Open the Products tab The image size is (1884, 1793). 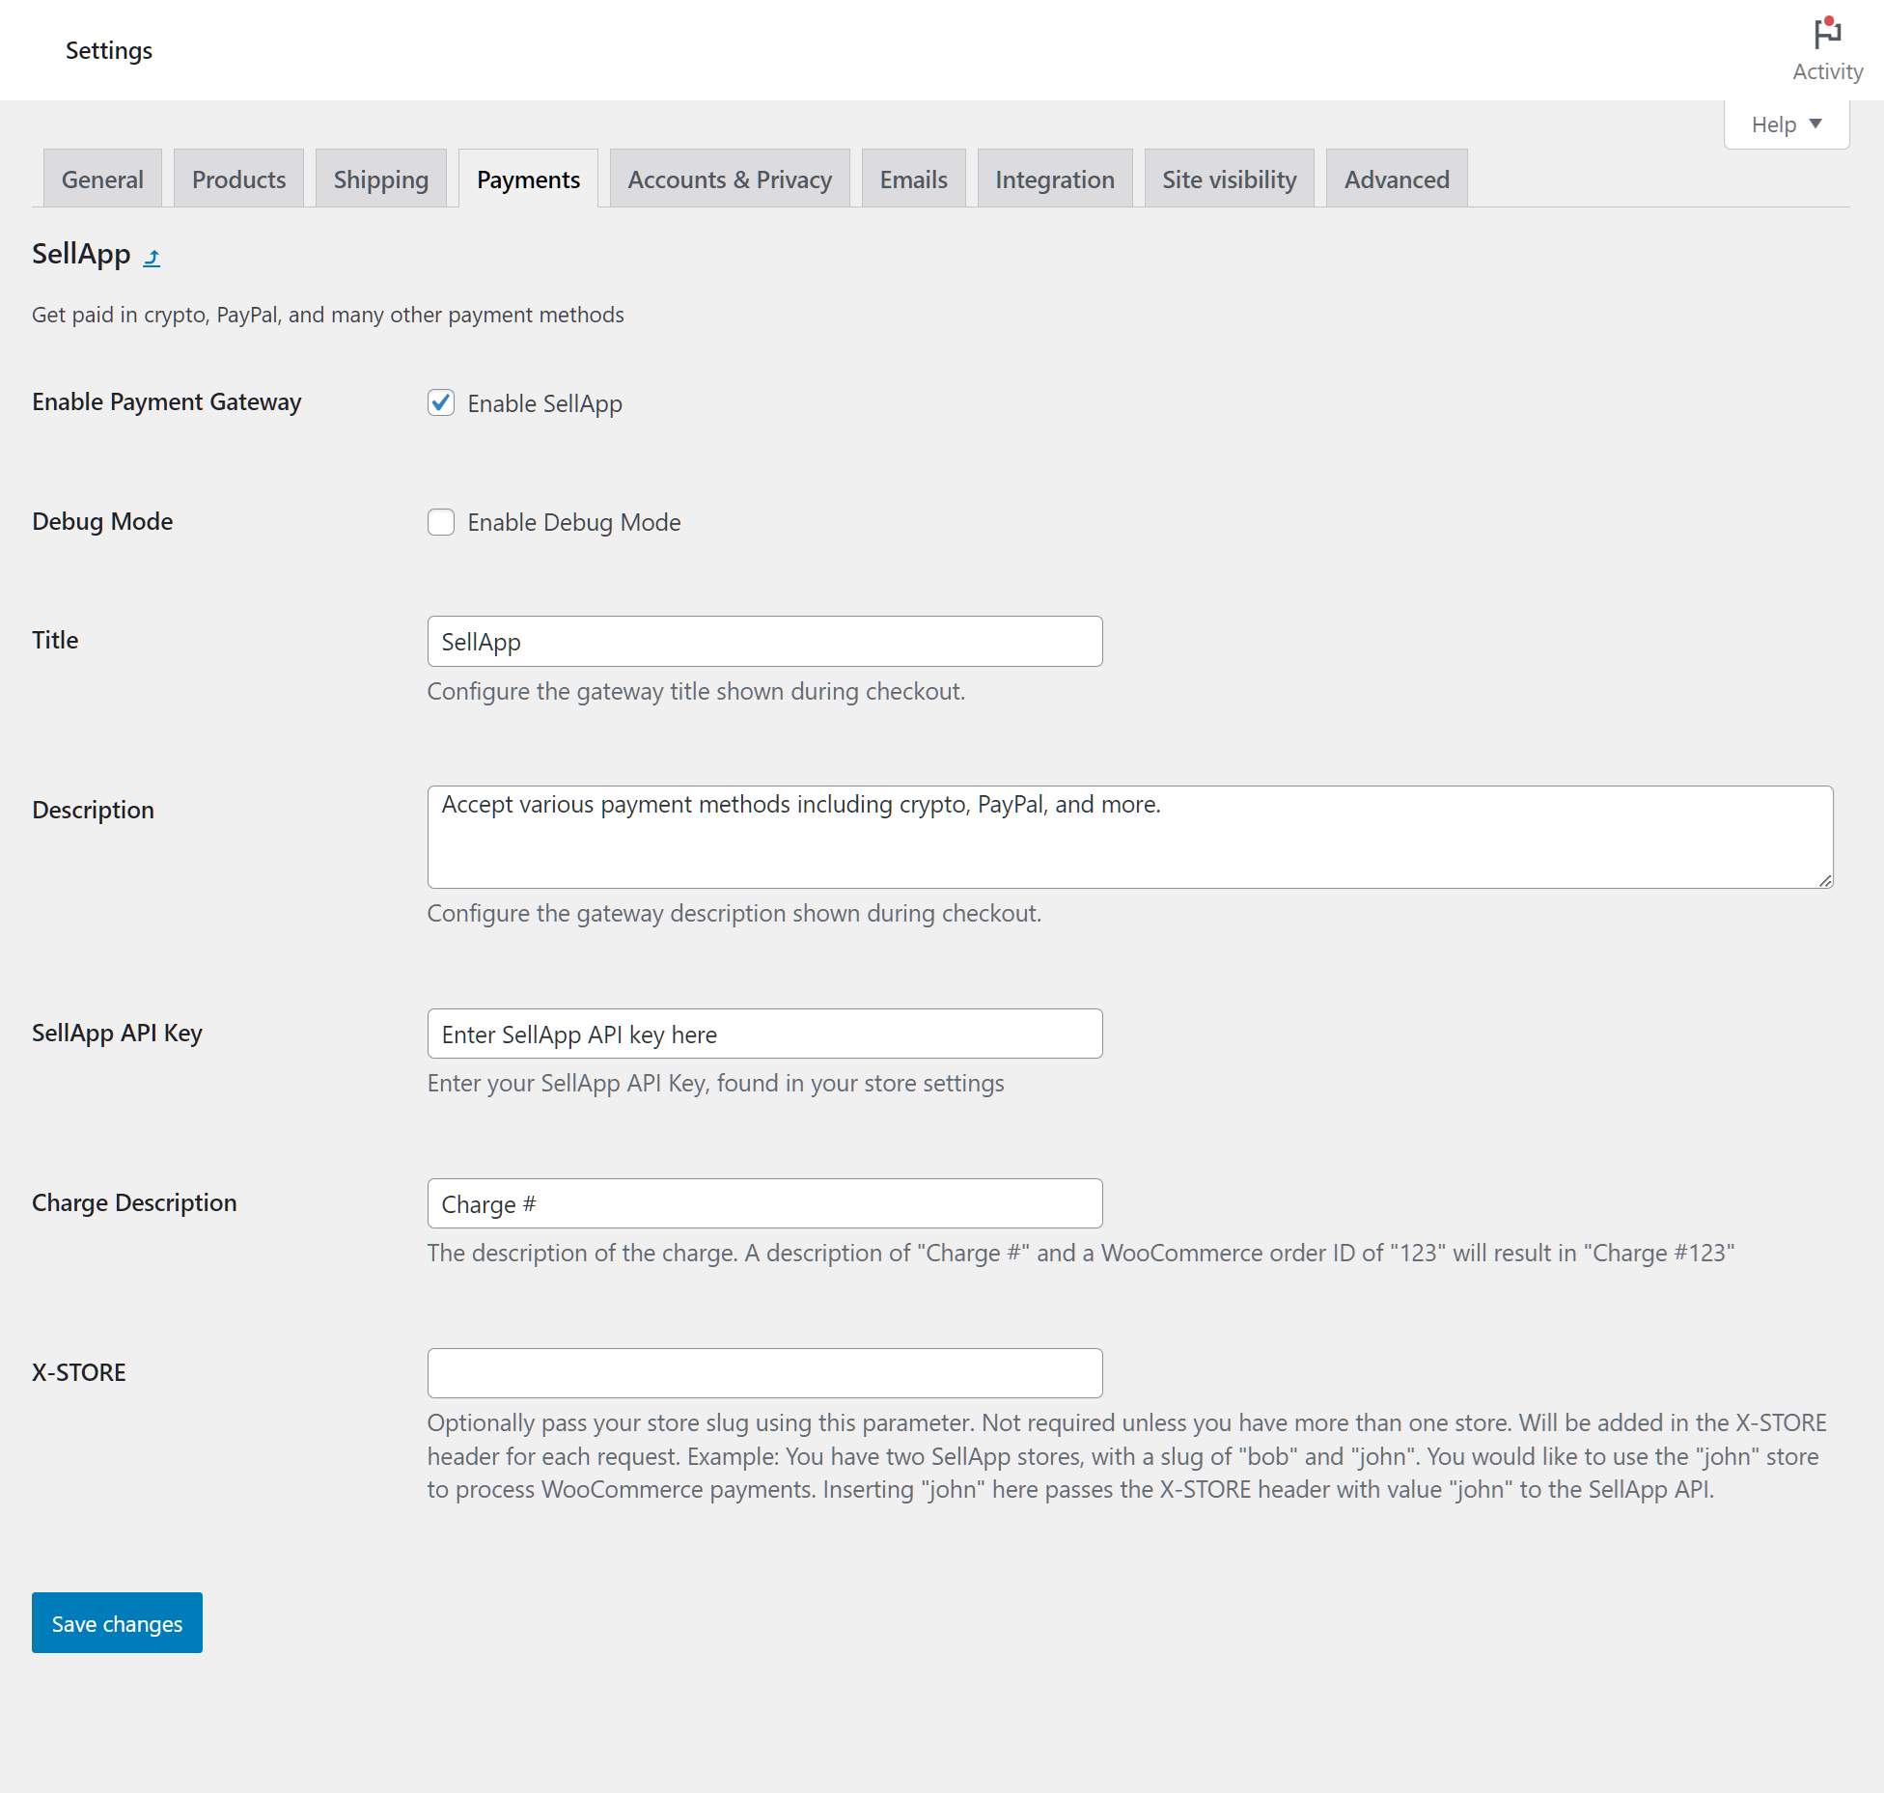[x=238, y=179]
